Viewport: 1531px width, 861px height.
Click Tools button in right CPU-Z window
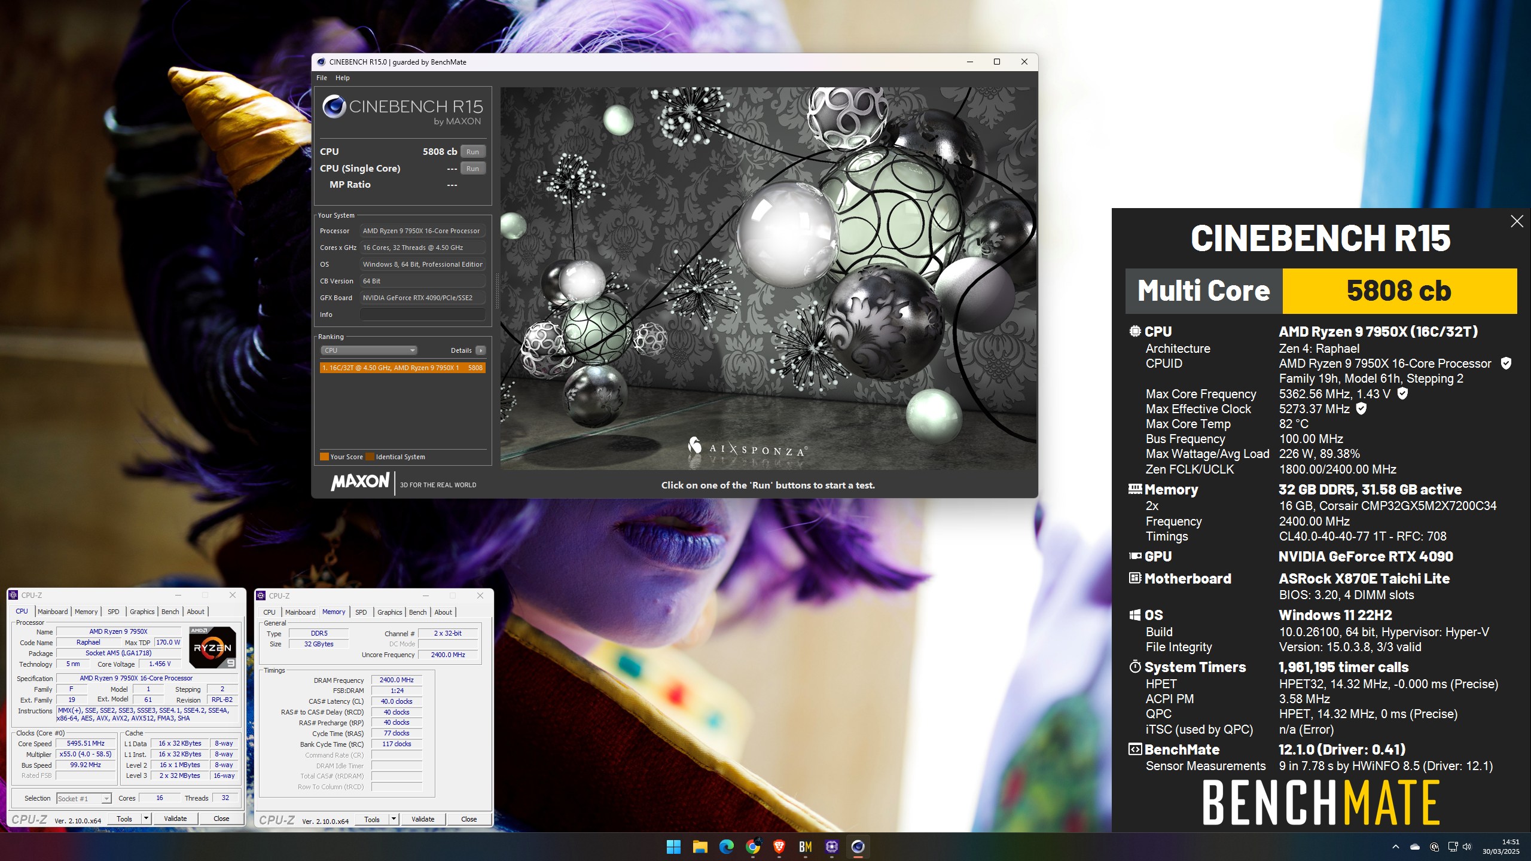(x=372, y=819)
